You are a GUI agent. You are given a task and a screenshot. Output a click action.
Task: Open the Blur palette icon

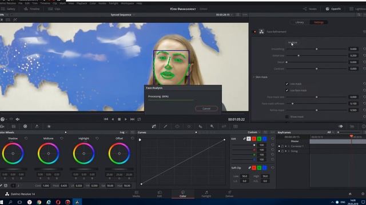pyautogui.click(x=201, y=126)
